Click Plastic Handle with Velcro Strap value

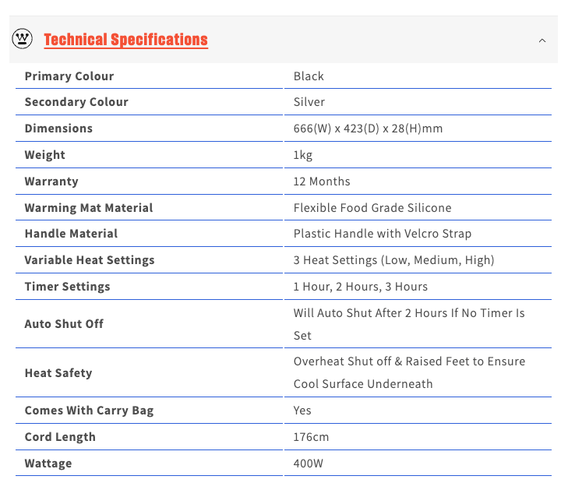click(383, 234)
